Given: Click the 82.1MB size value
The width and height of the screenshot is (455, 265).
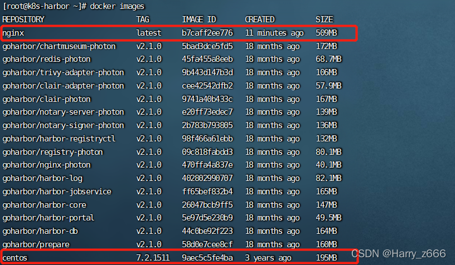Looking at the screenshot, I should (328, 178).
